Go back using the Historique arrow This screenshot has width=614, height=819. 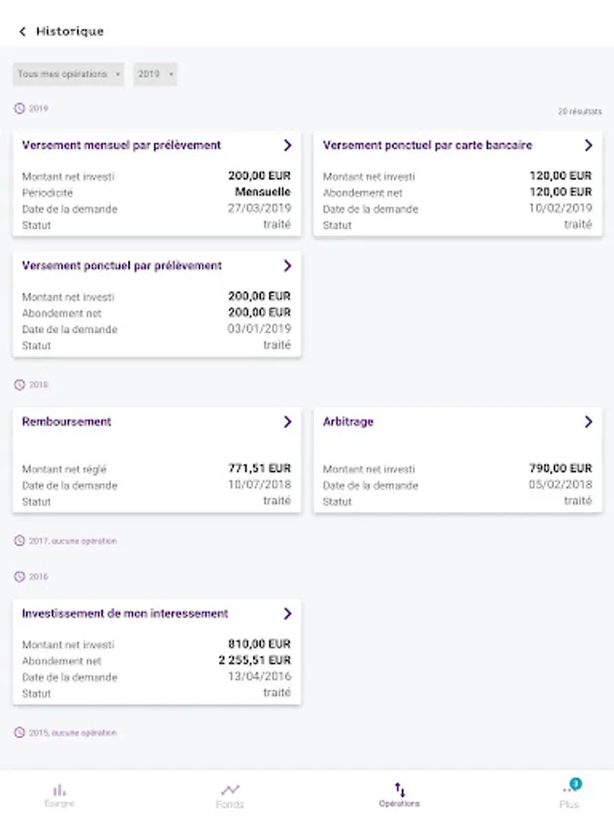[x=22, y=32]
